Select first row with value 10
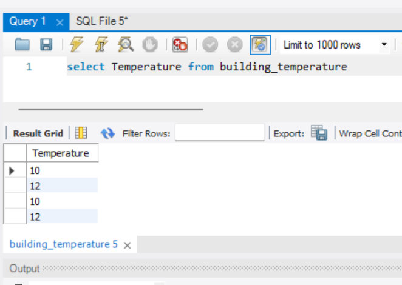This screenshot has height=285, width=402. 62,170
